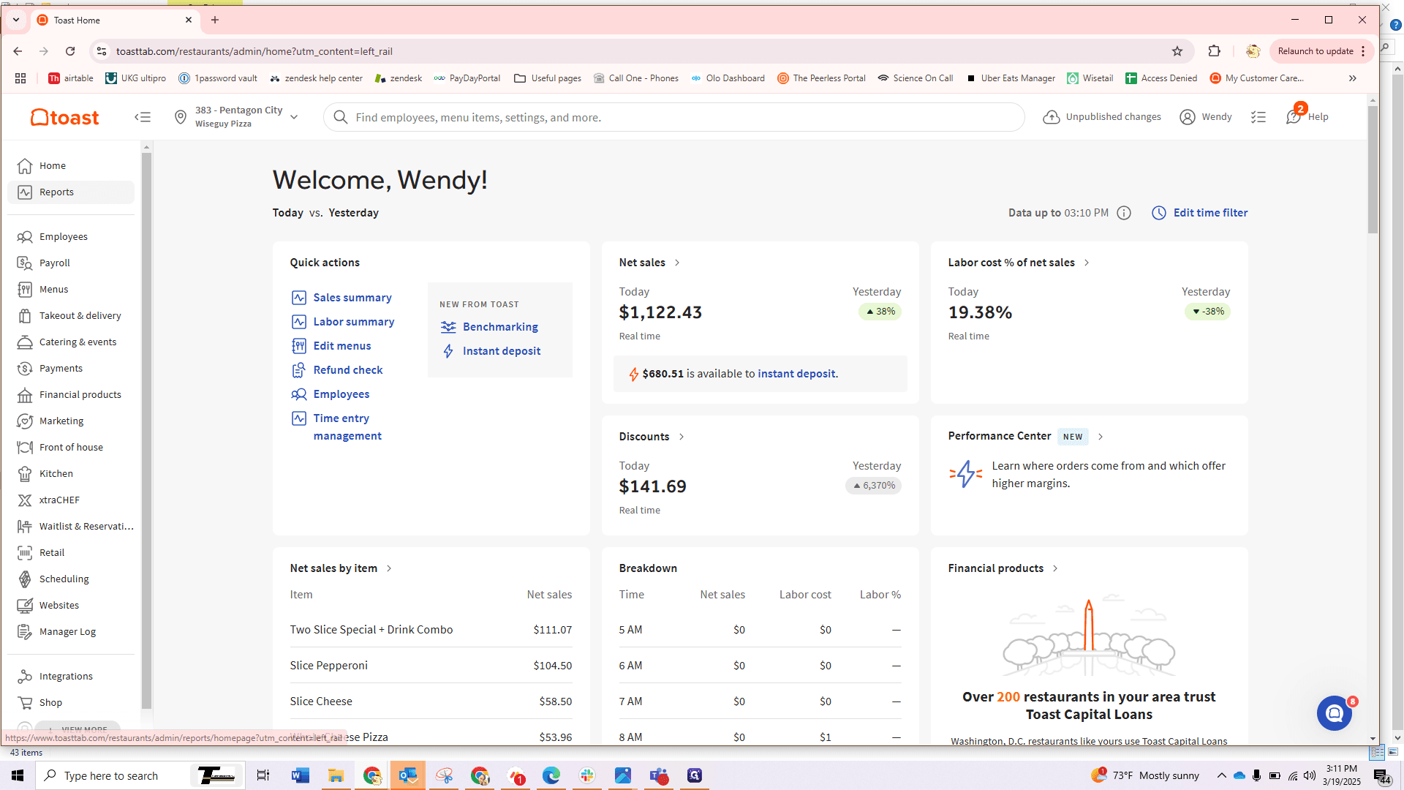The image size is (1404, 790).
Task: Open the zendesk help center bookmark
Action: point(316,78)
